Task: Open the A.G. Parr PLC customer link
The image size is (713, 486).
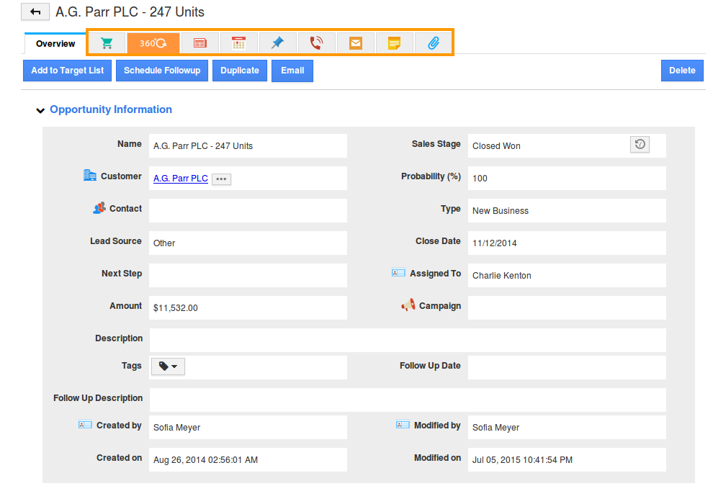Action: [181, 179]
